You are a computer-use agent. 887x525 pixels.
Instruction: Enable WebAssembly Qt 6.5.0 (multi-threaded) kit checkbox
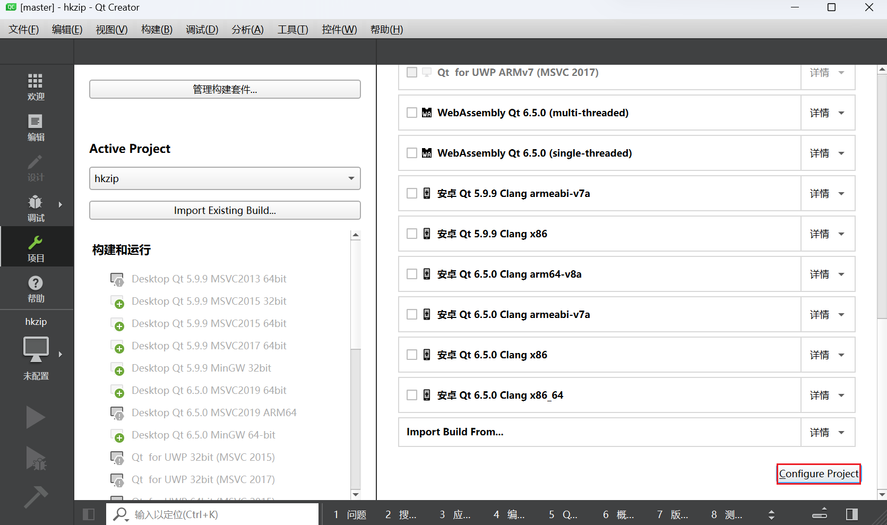412,113
